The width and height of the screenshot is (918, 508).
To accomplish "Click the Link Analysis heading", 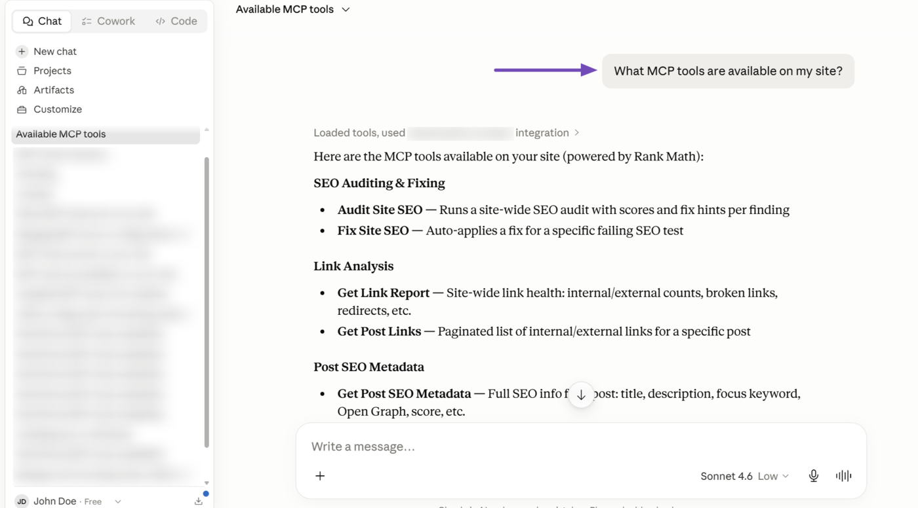I will [353, 266].
